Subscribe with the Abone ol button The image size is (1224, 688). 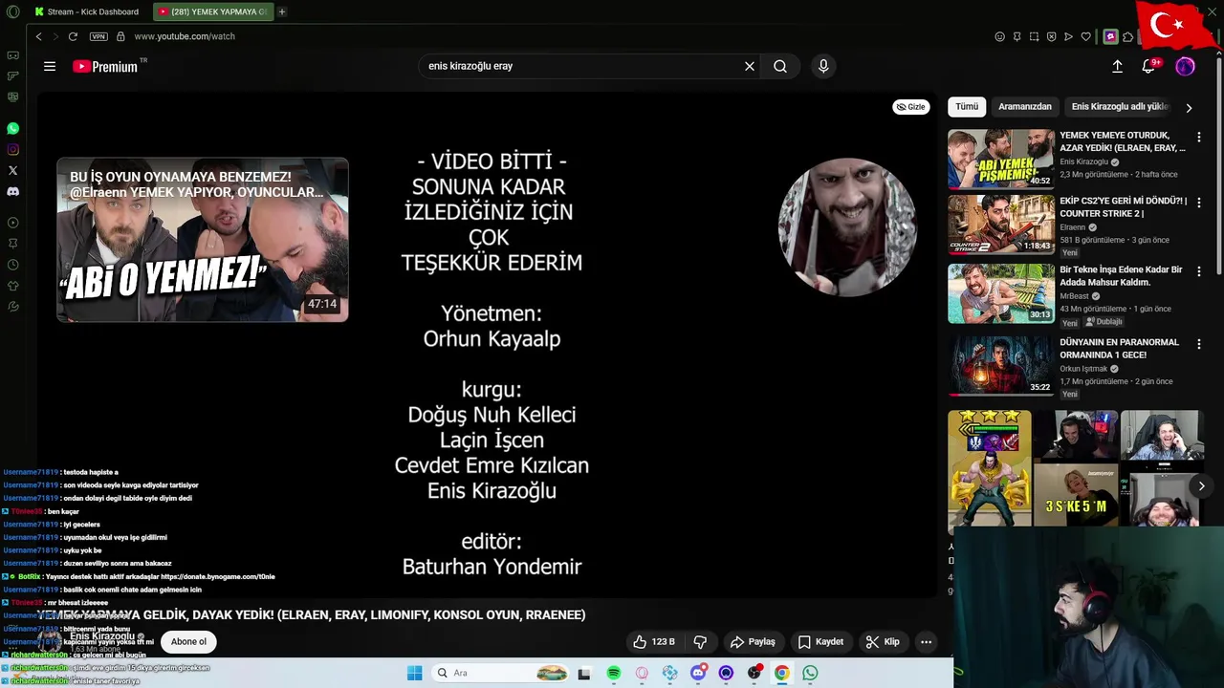pyautogui.click(x=188, y=642)
